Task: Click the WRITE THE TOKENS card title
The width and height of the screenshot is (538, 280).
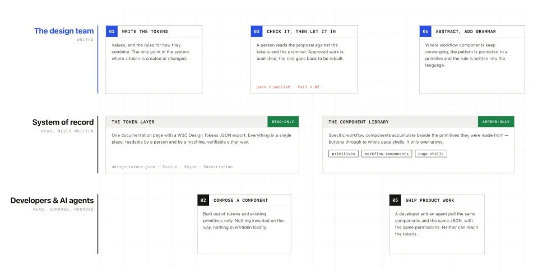Action: tap(145, 31)
